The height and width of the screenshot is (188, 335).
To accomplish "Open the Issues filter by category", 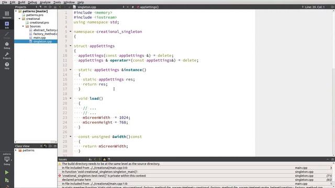I will click(x=109, y=159).
